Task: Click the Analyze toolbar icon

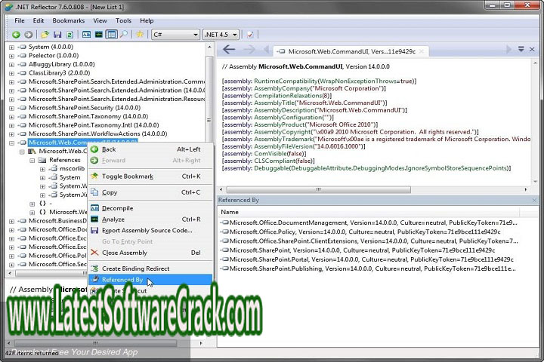Action: coord(99,35)
